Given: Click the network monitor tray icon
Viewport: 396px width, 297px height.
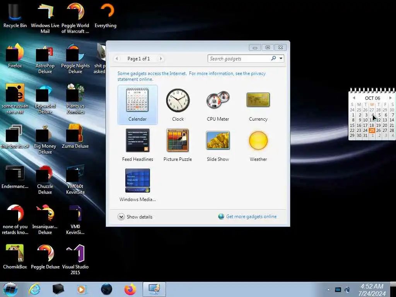Looking at the screenshot, I should 338,290.
